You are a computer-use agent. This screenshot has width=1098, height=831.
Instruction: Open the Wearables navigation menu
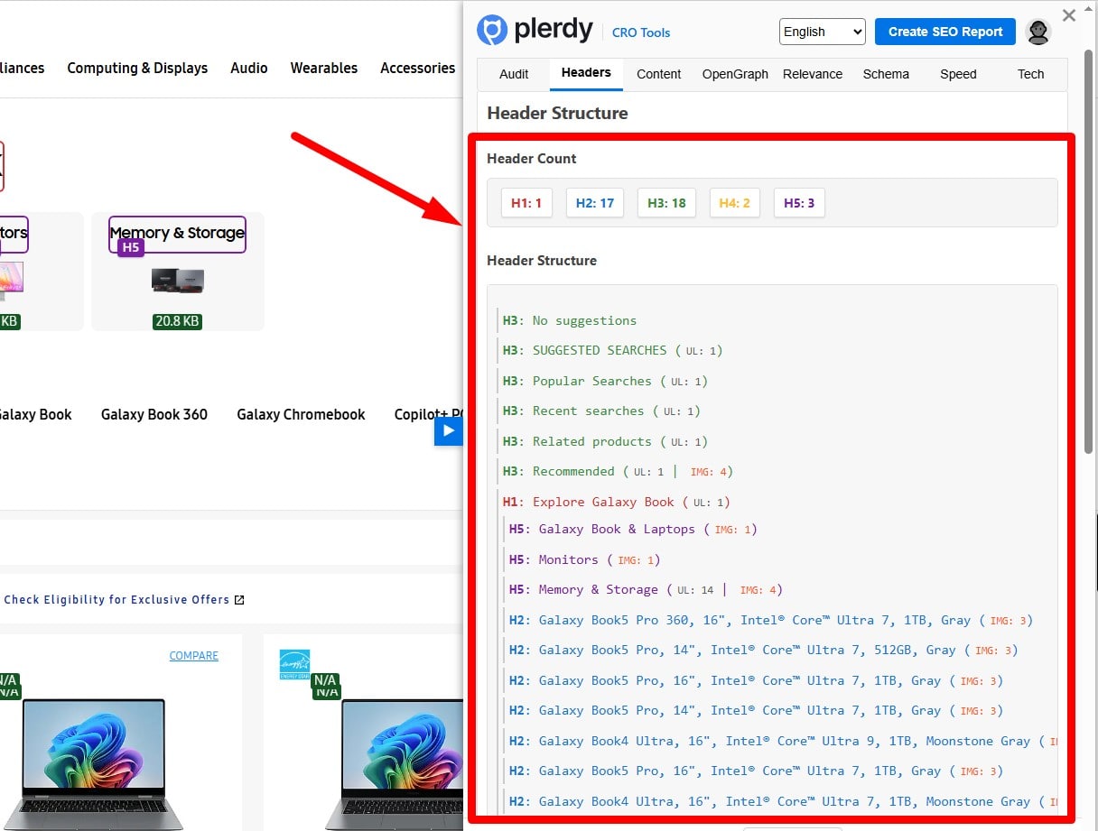(323, 68)
